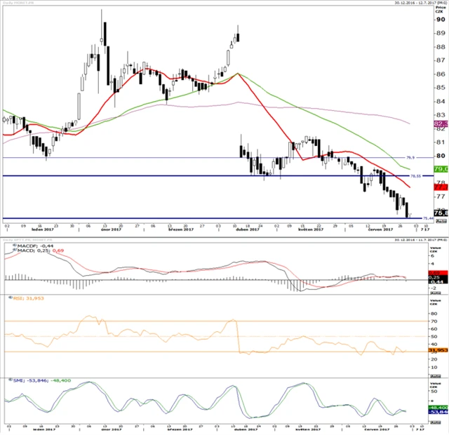This screenshot has width=449, height=435.
Task: Click the black 76.8 last price tag
Action: 441,213
